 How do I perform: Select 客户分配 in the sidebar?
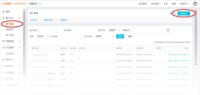10,35
